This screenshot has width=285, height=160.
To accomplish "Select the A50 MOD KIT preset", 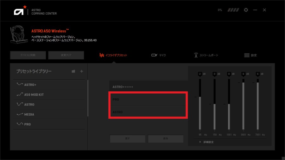I will coord(49,94).
